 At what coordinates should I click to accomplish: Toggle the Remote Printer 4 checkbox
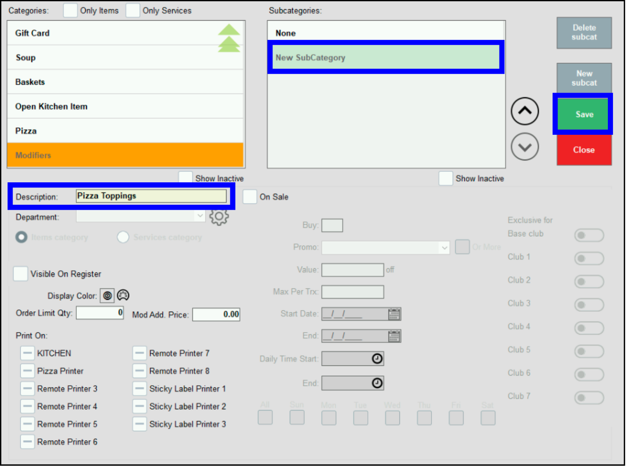pyautogui.click(x=27, y=406)
